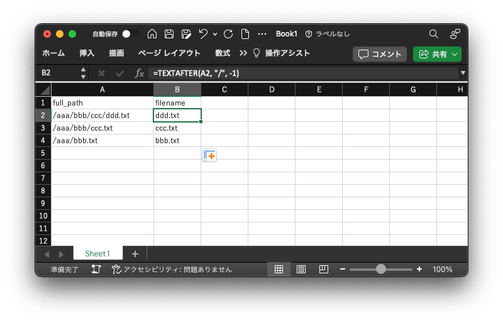The width and height of the screenshot is (503, 323).
Task: Click the next sheet navigation arrow
Action: click(61, 255)
